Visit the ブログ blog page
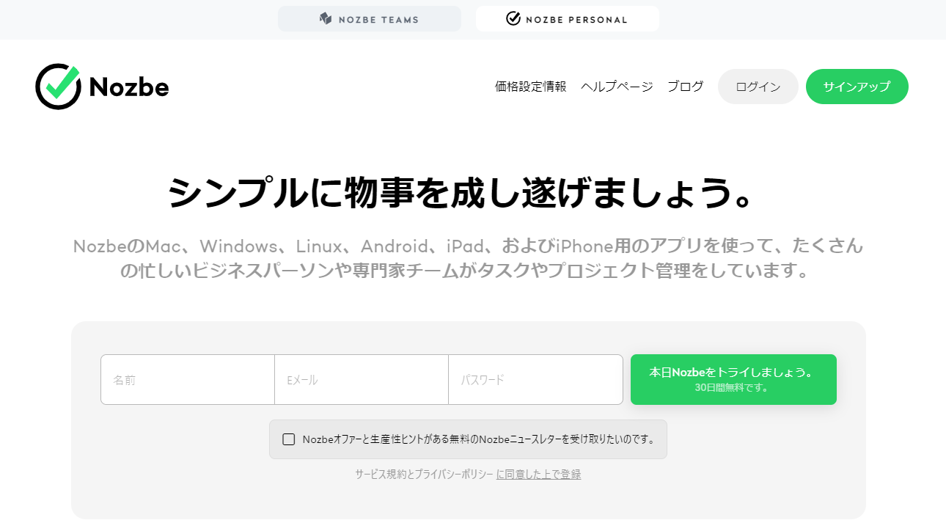The image size is (946, 531). [685, 86]
